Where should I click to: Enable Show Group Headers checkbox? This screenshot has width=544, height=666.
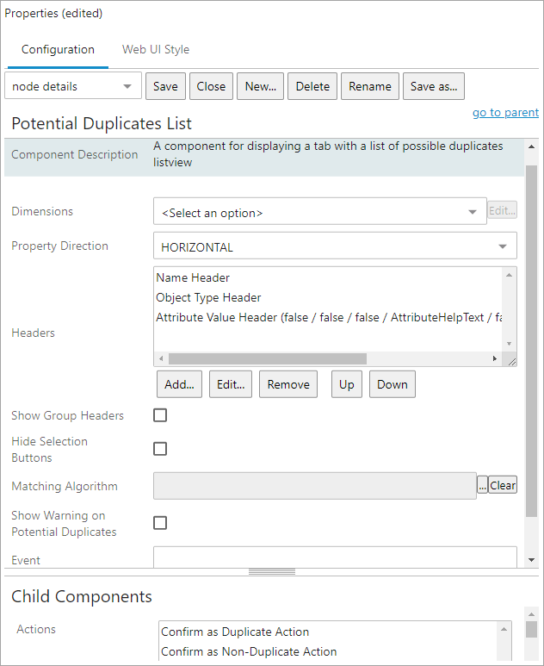[160, 415]
